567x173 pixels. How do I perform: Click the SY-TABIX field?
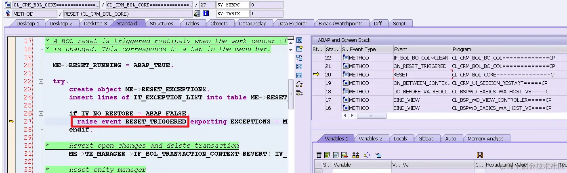coord(233,14)
